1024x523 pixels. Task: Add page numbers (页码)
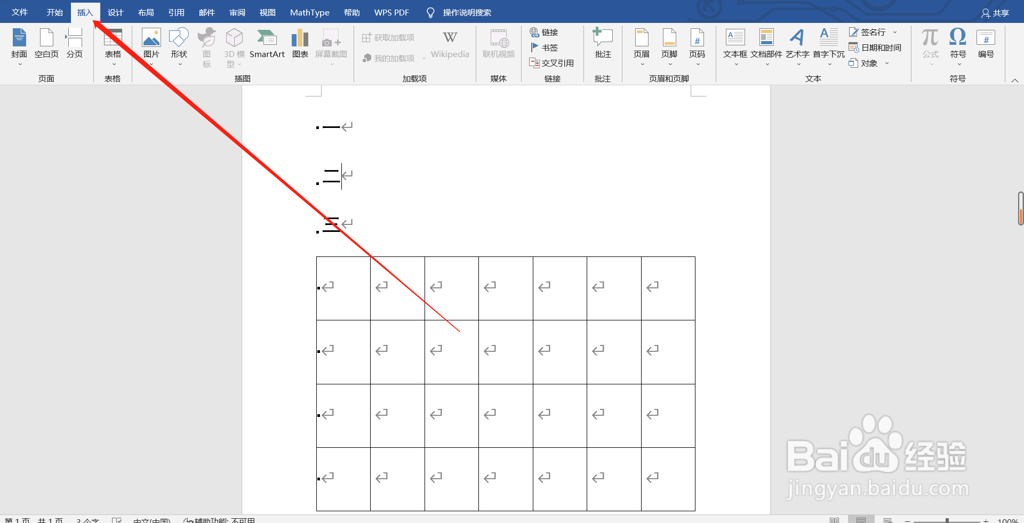[x=697, y=47]
